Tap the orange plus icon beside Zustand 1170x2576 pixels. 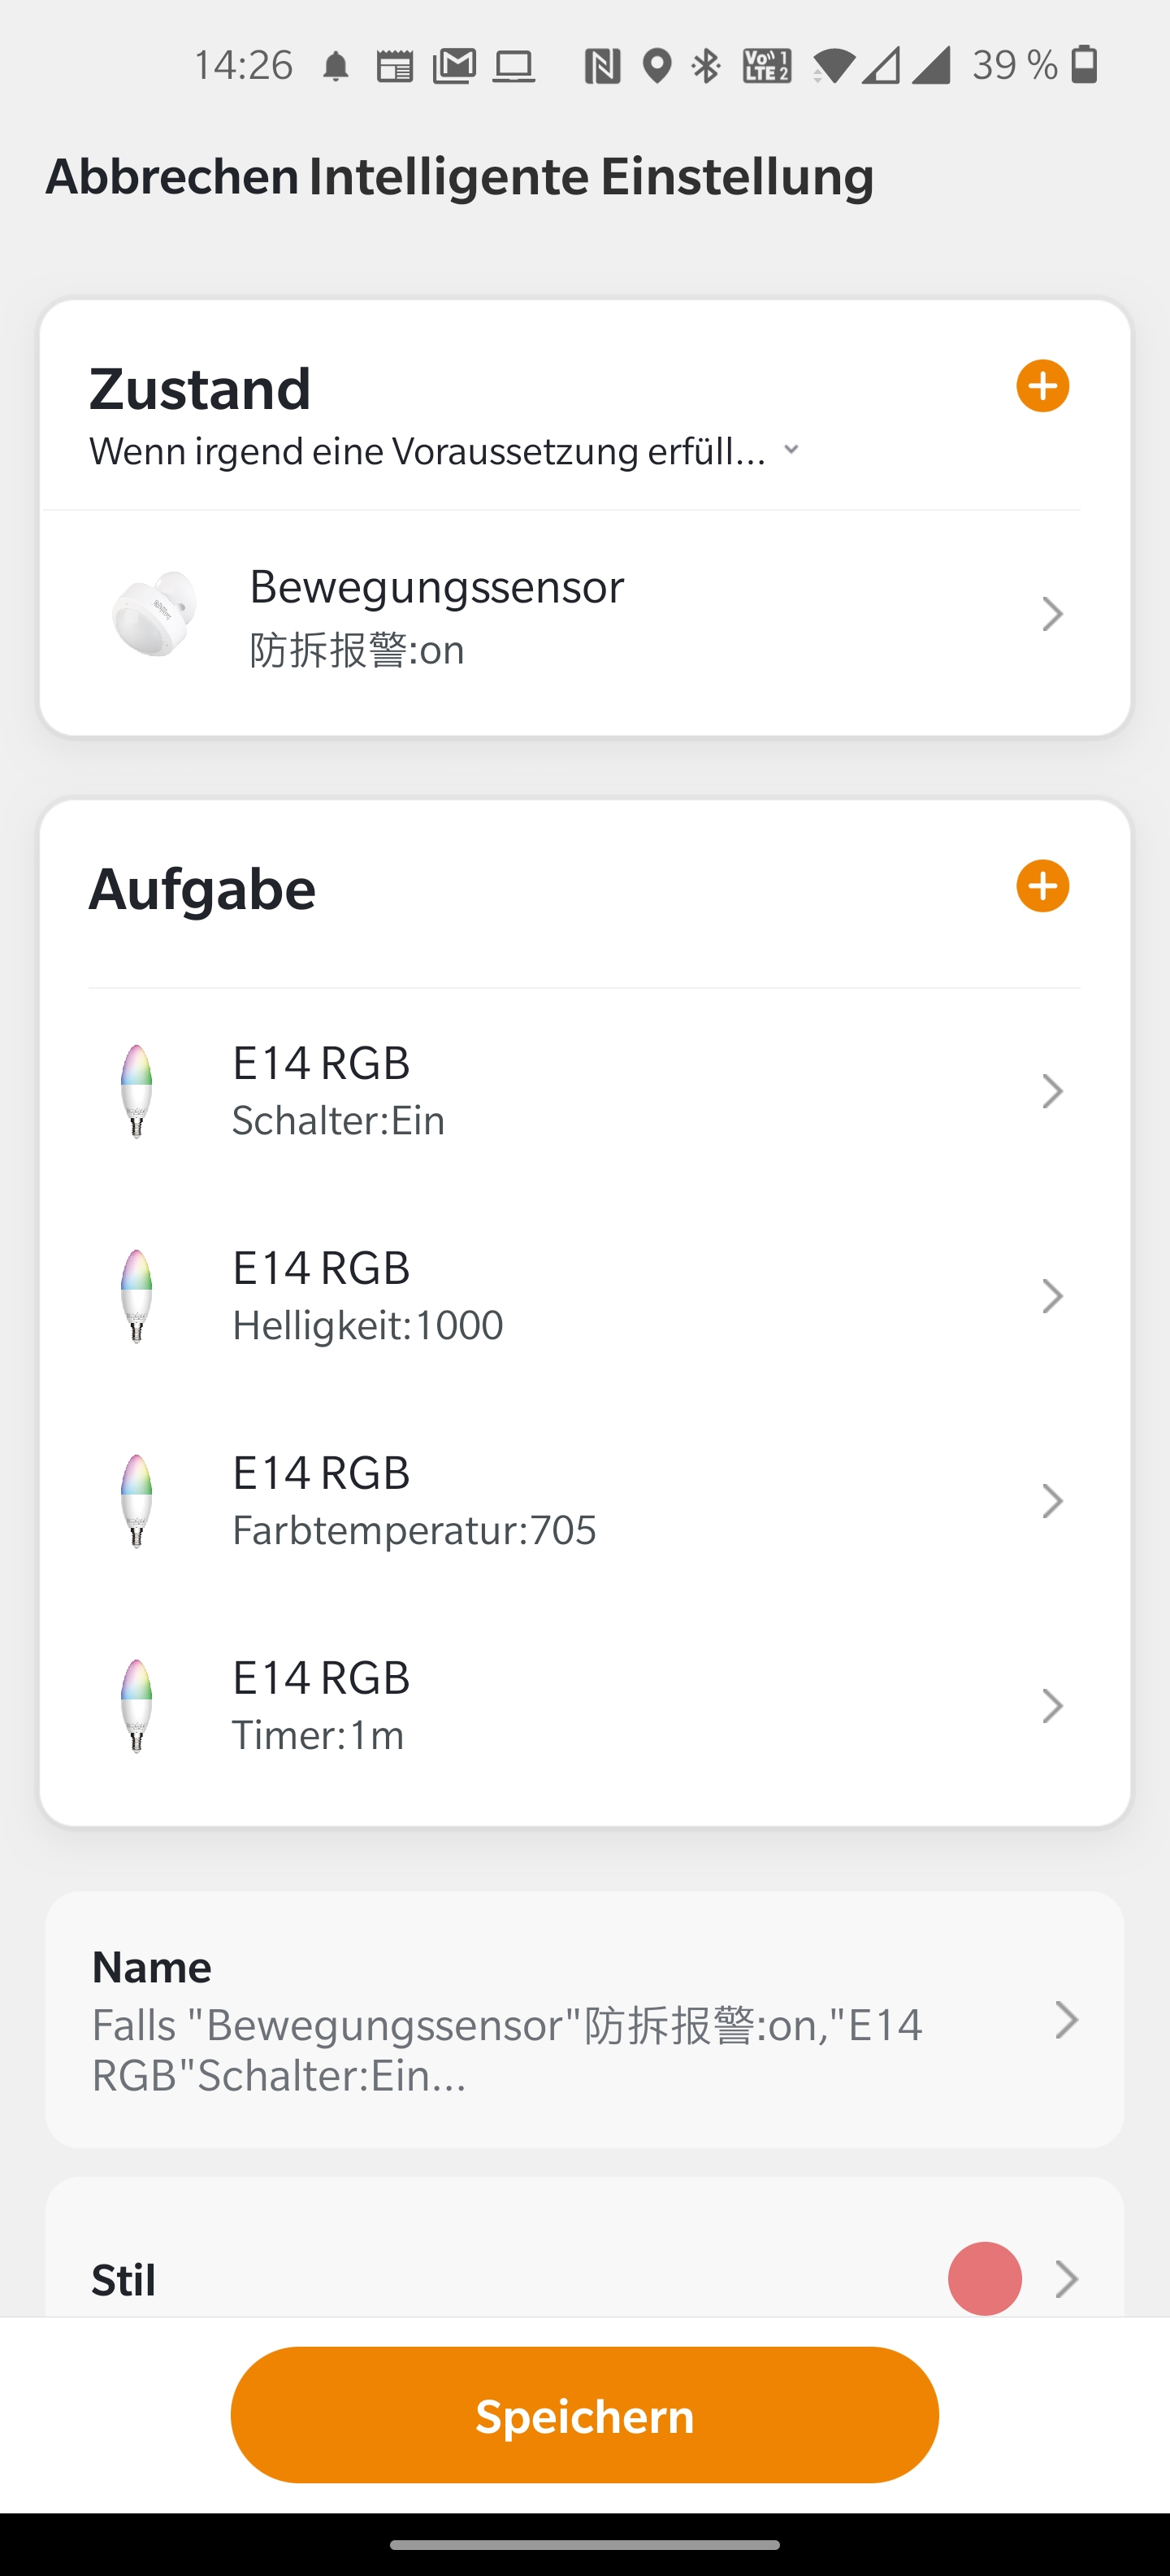point(1042,386)
